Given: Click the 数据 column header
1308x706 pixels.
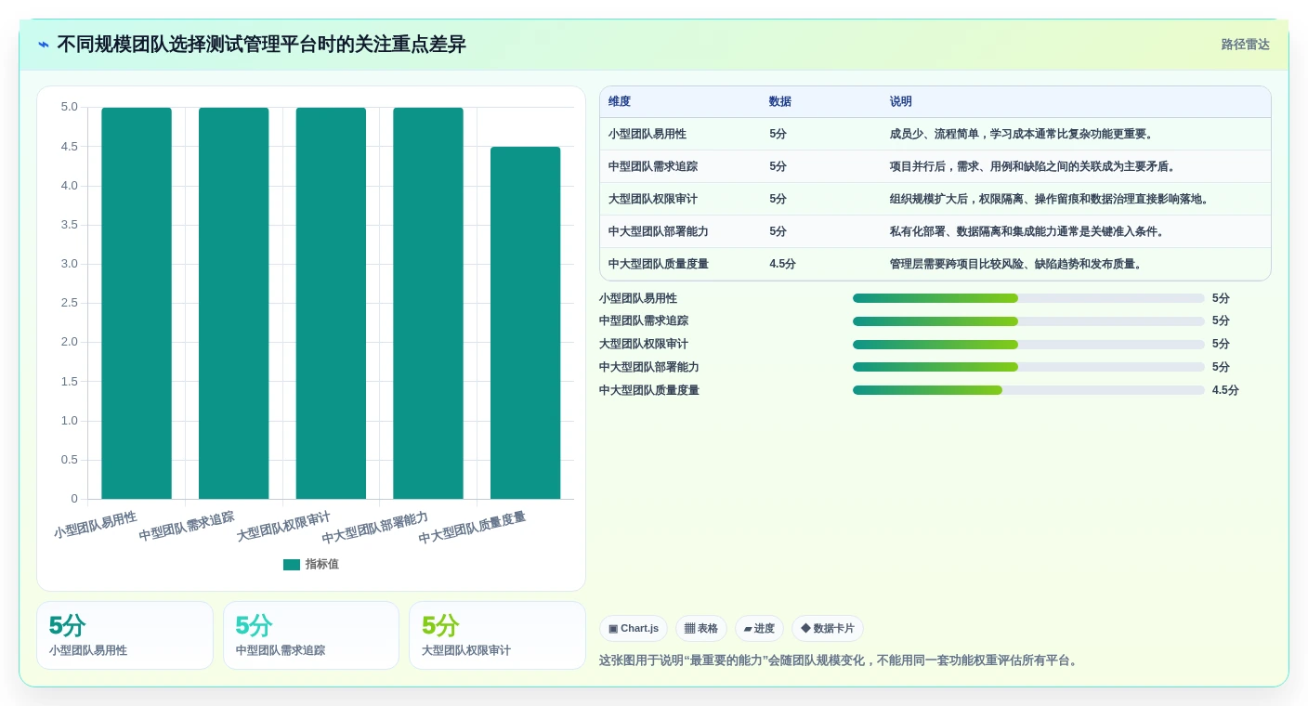Looking at the screenshot, I should pyautogui.click(x=780, y=101).
